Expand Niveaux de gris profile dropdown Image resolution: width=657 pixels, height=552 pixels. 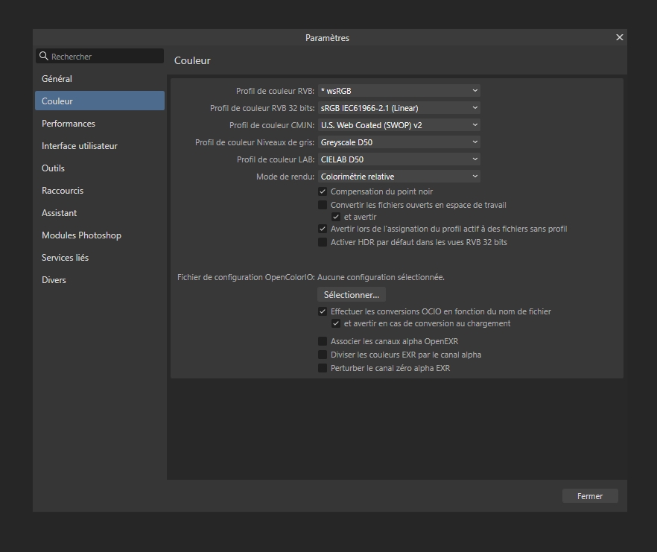click(399, 142)
